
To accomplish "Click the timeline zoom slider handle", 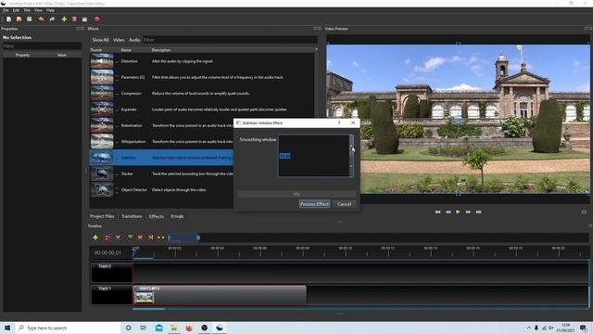I will pyautogui.click(x=198, y=238).
